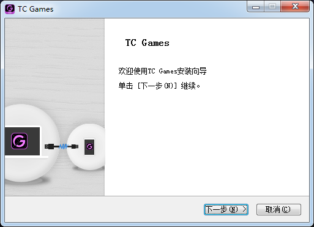Click 下一步(N) to continue installation
Screen dimensions: 314x227
tap(226, 209)
